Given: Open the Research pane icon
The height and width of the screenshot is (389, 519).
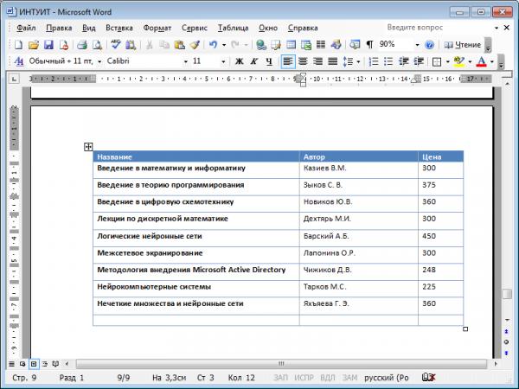Looking at the screenshot, I should click(x=131, y=45).
